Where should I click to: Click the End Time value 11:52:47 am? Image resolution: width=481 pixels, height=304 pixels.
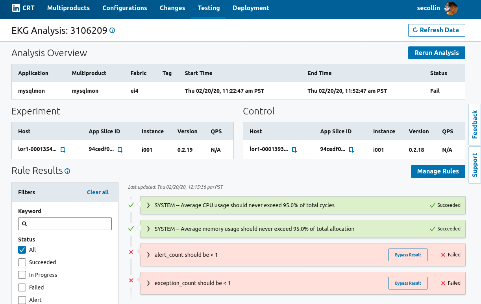(x=347, y=91)
